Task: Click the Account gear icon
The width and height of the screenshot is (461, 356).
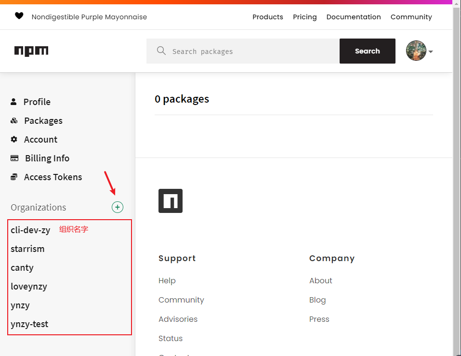Action: coord(14,139)
